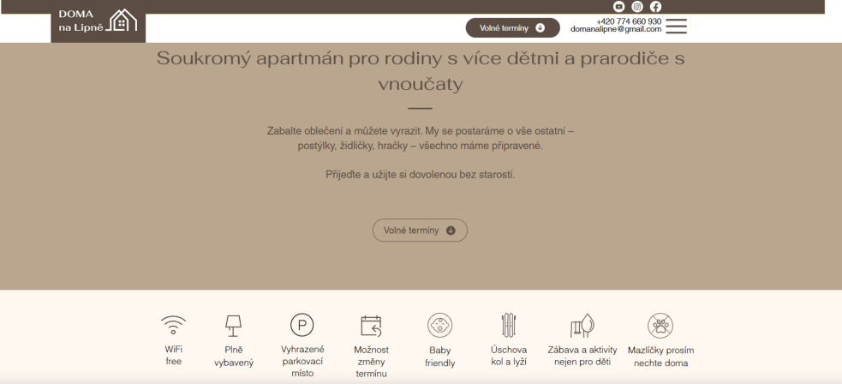The image size is (842, 384).
Task: Click the 'Mazlíčky prosím nechte doma' label
Action: coord(660,356)
